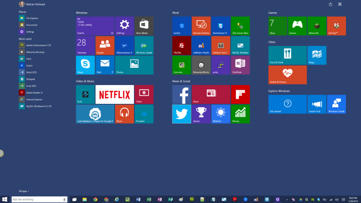
Task: Launch the Remote Desktop tile
Action: 201,26
